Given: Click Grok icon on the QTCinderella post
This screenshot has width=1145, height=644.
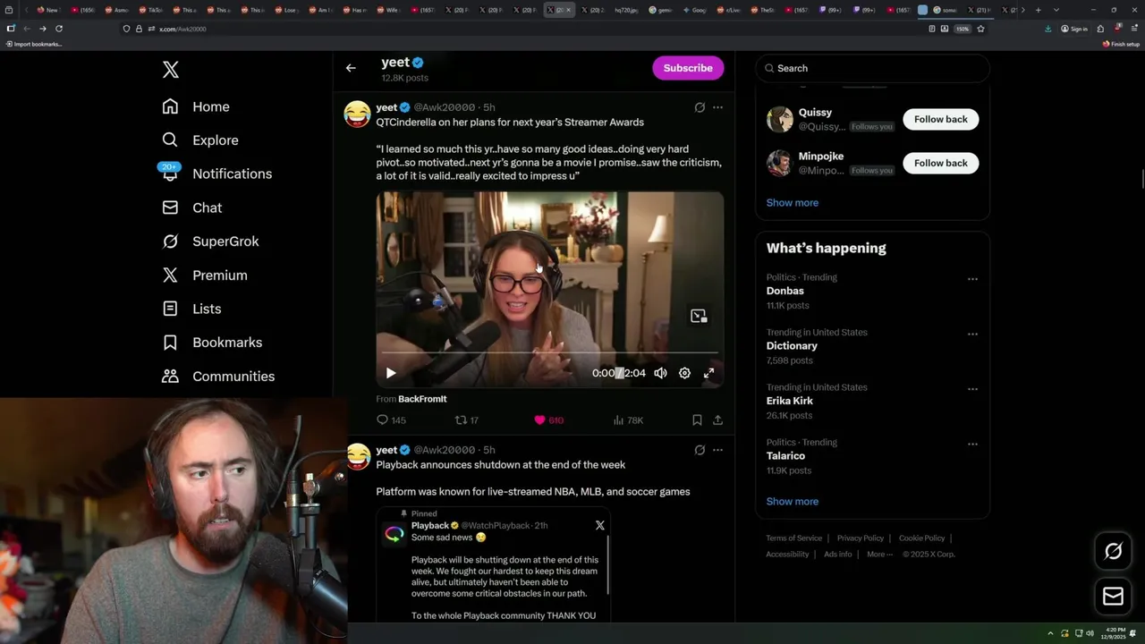Looking at the screenshot, I should tap(700, 107).
